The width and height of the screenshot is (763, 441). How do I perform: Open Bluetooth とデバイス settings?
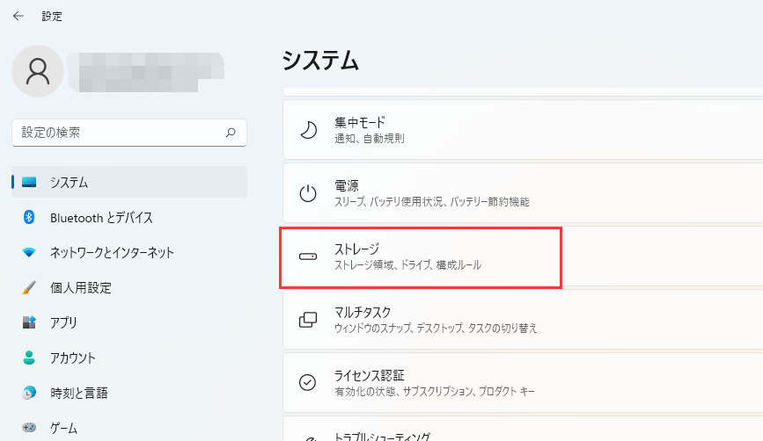pos(129,218)
